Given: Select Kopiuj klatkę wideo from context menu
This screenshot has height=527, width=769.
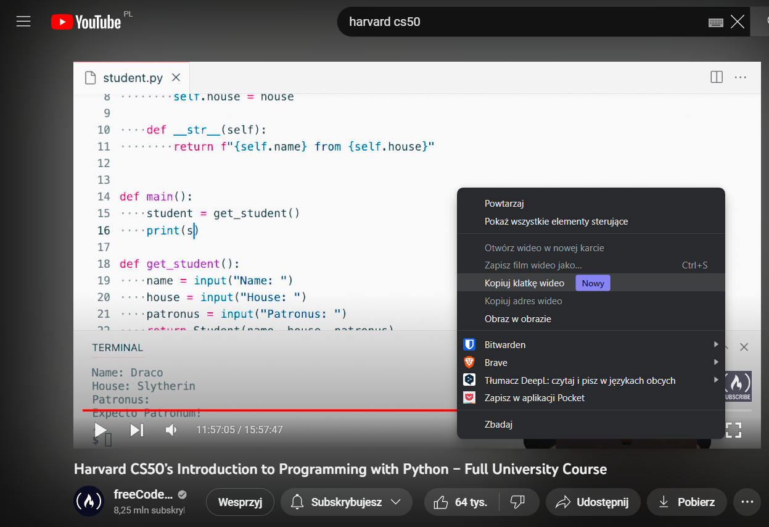Looking at the screenshot, I should pos(524,283).
